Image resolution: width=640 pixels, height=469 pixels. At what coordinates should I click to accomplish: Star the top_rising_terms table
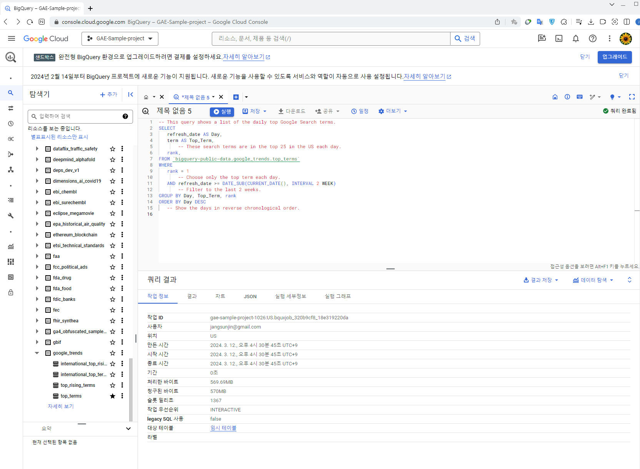pyautogui.click(x=113, y=385)
